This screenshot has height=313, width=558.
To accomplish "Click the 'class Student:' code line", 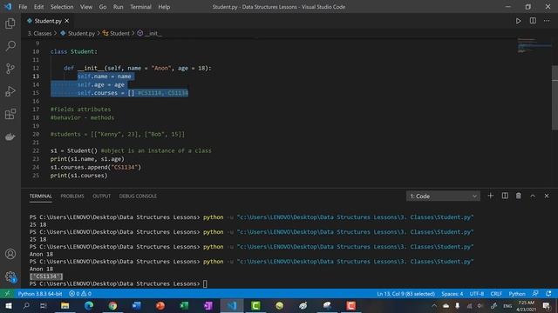I will tap(73, 51).
